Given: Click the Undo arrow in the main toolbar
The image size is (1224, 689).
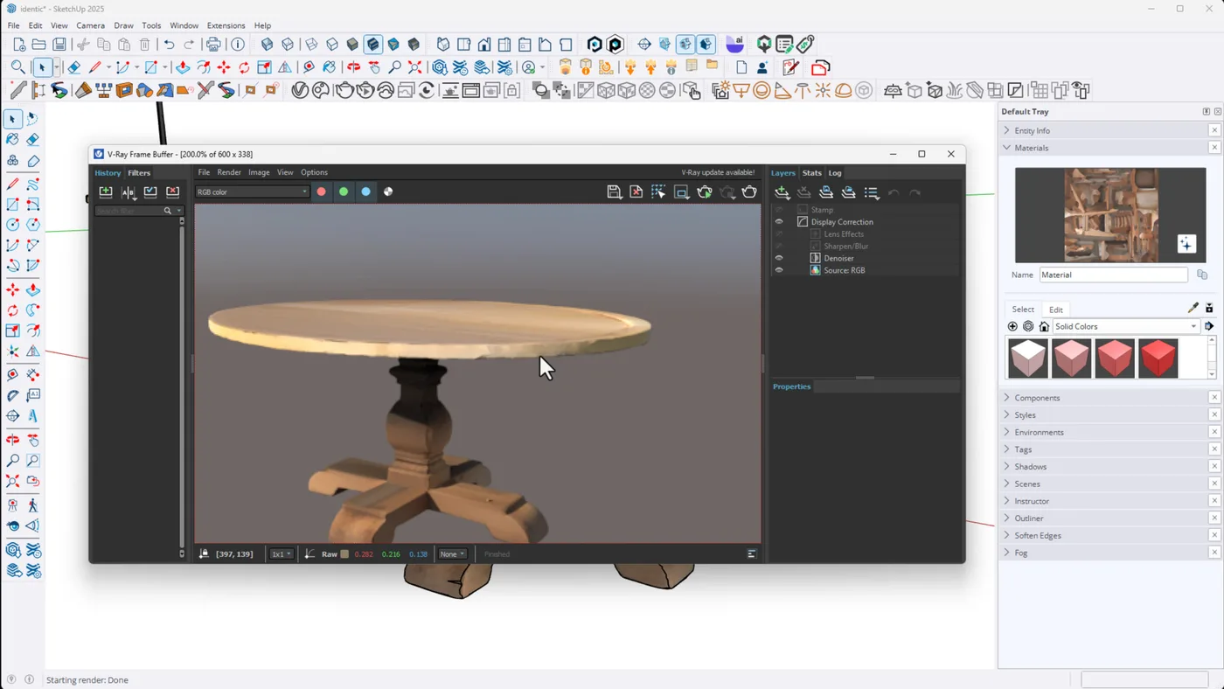Looking at the screenshot, I should (169, 45).
